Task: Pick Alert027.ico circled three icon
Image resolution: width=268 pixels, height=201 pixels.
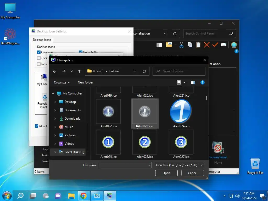Action: 181,142
